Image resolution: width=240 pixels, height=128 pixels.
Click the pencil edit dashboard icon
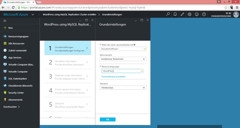click(x=182, y=14)
